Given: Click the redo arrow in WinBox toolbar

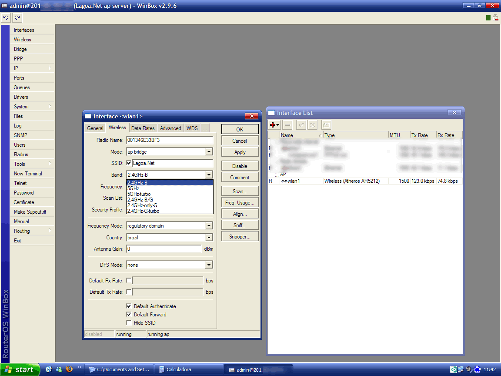Looking at the screenshot, I should [17, 17].
